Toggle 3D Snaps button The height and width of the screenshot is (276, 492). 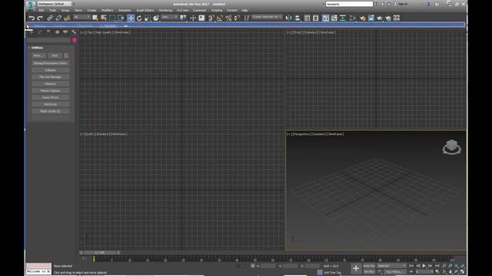211,18
